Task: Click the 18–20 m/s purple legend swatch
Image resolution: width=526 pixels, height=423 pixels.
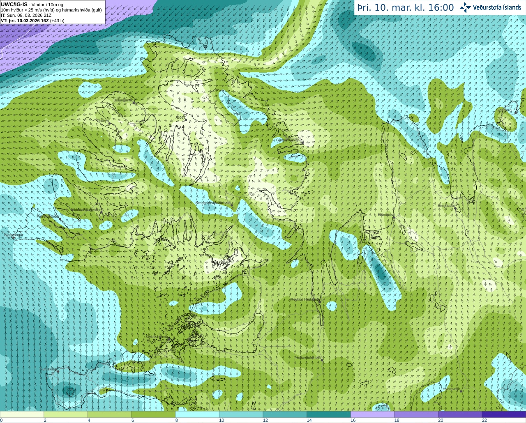Action: [x=416, y=414]
